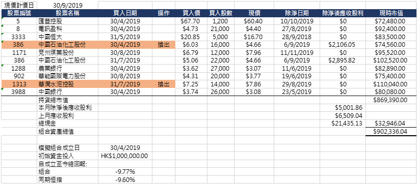
Task: Select ex-dividend date 10/10/2019 cell
Action: pyautogui.click(x=297, y=21)
